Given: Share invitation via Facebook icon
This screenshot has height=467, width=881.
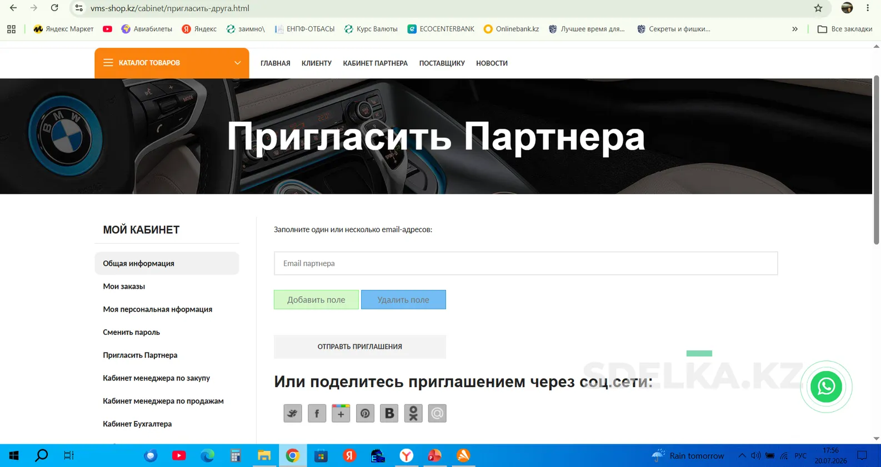Looking at the screenshot, I should (317, 413).
